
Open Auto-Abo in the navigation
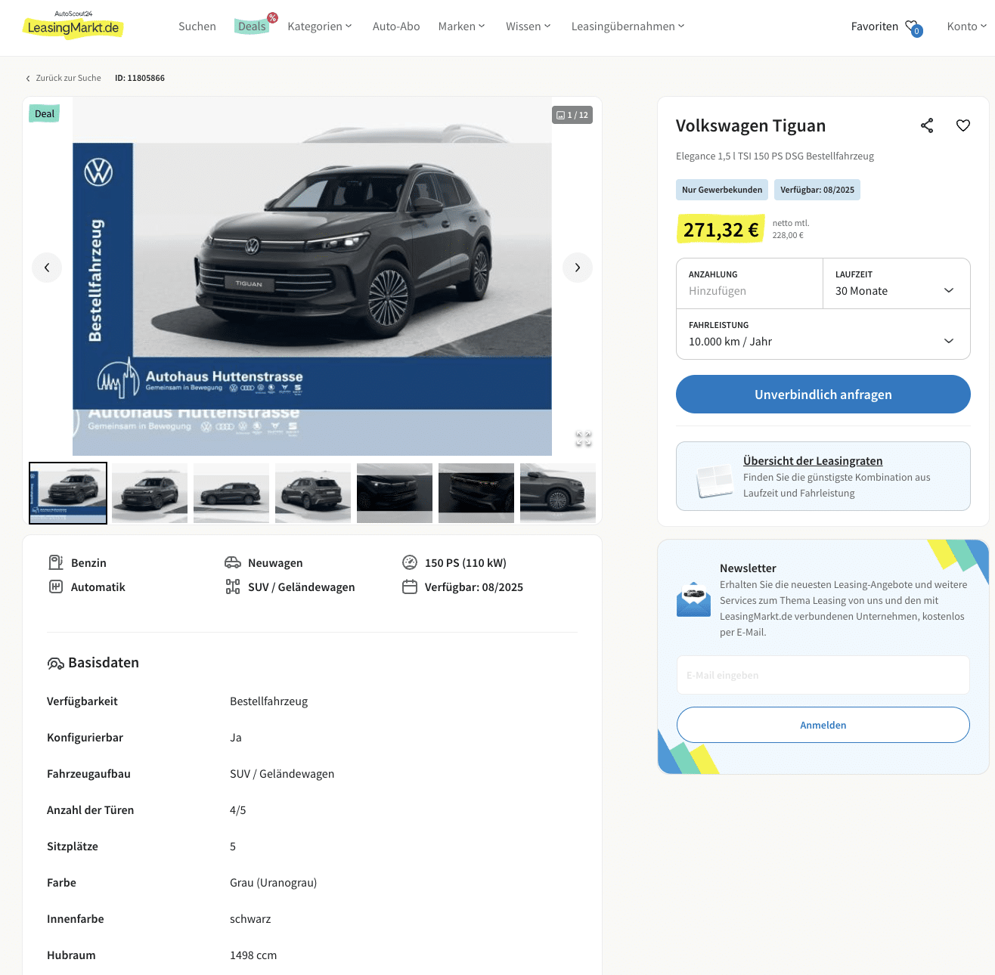pos(396,26)
